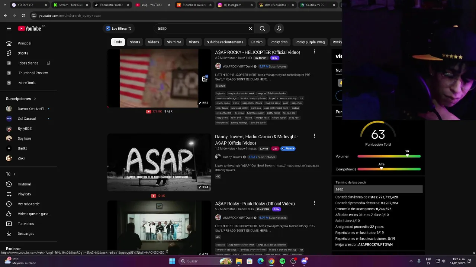Click the Windows Start button
The width and height of the screenshot is (476, 267).
(x=172, y=261)
